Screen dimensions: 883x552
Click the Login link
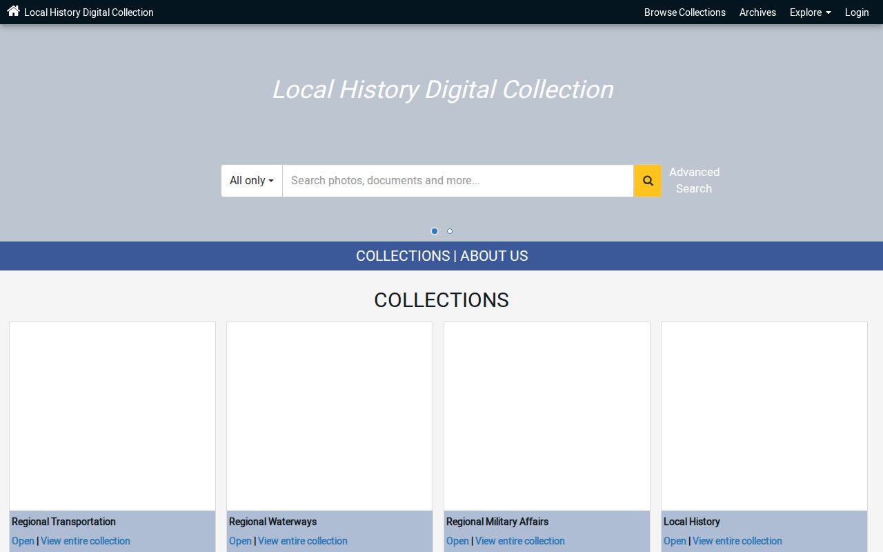tap(857, 12)
